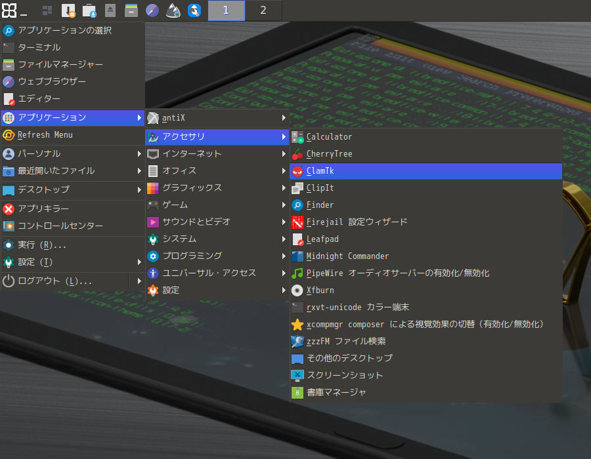Launch スクリーンショット tool
The image size is (591, 459).
click(x=426, y=376)
